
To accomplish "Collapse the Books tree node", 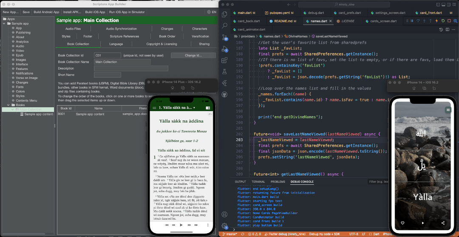I will click(x=9, y=105).
